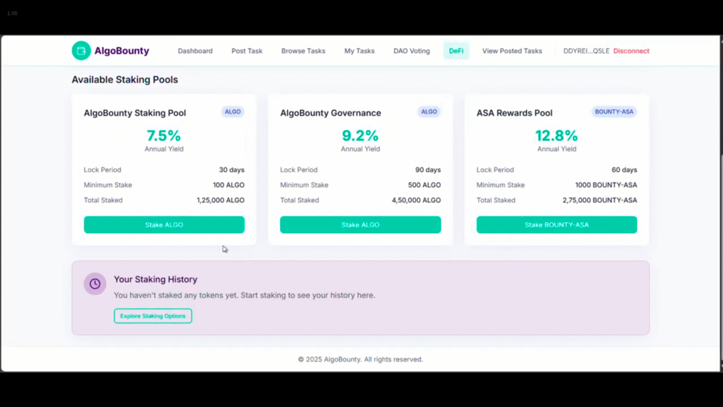Open the Dashboard page
The height and width of the screenshot is (407, 723).
pos(195,51)
